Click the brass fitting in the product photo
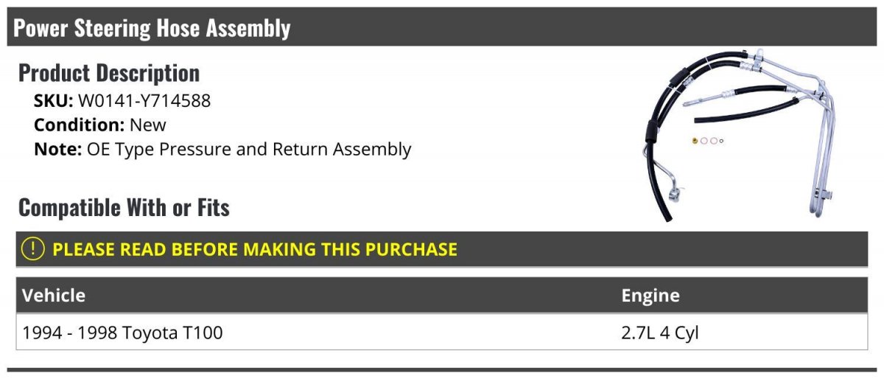Viewport: 884px width, 379px height. click(695, 141)
